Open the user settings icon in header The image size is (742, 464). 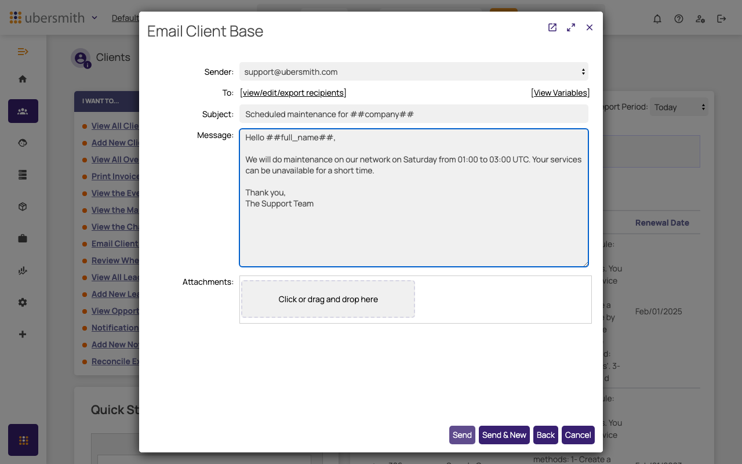(700, 19)
